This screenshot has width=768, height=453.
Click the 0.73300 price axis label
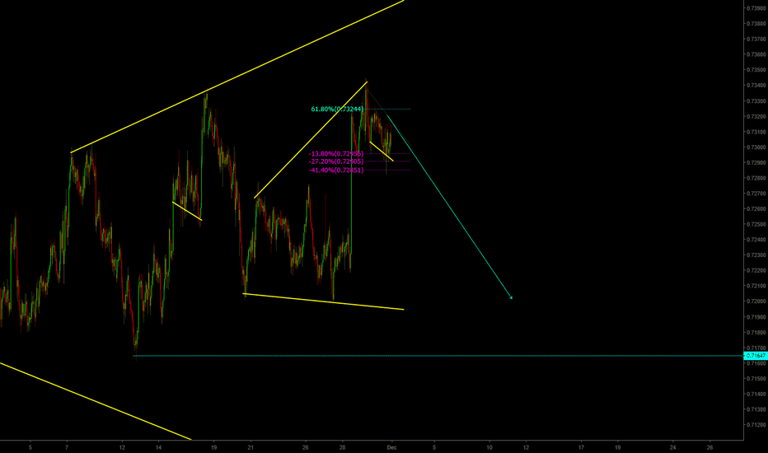coord(756,100)
